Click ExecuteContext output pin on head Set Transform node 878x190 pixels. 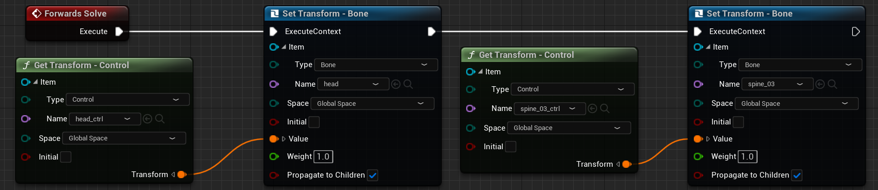(x=431, y=31)
